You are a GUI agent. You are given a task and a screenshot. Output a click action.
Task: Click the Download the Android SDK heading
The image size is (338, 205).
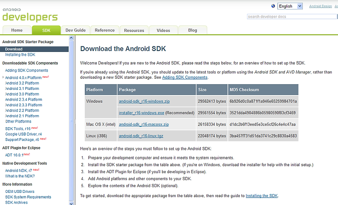point(123,49)
